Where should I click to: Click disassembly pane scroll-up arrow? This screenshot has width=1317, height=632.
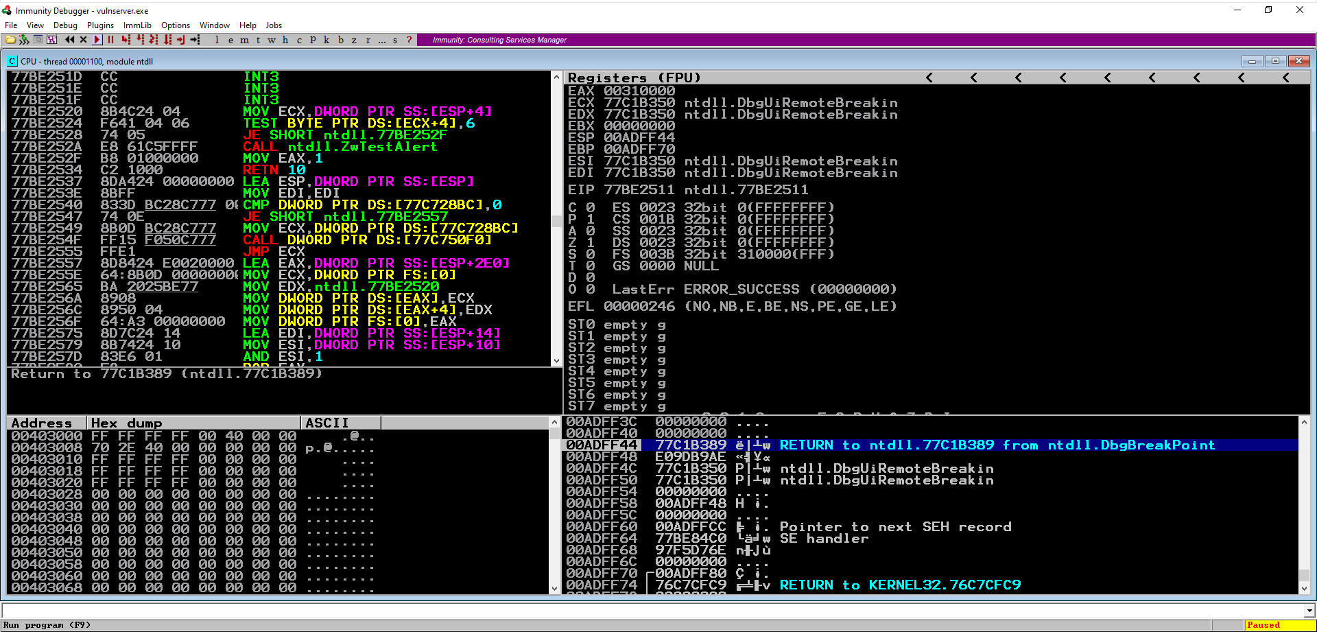[557, 78]
